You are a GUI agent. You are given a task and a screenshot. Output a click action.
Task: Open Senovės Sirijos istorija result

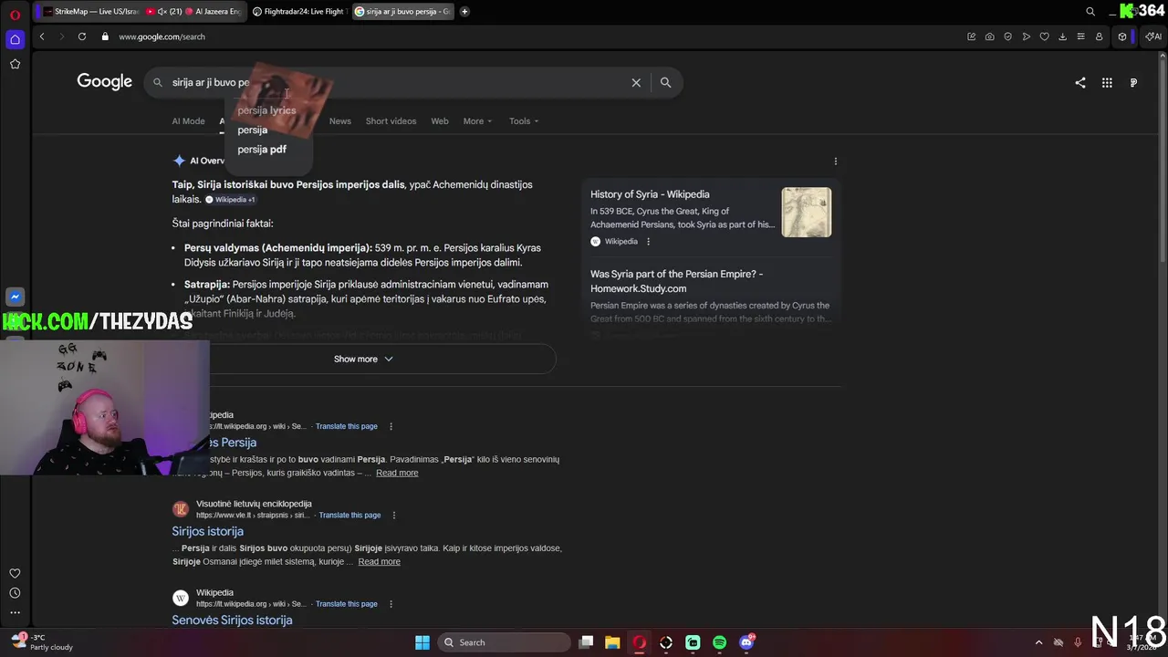(x=232, y=620)
